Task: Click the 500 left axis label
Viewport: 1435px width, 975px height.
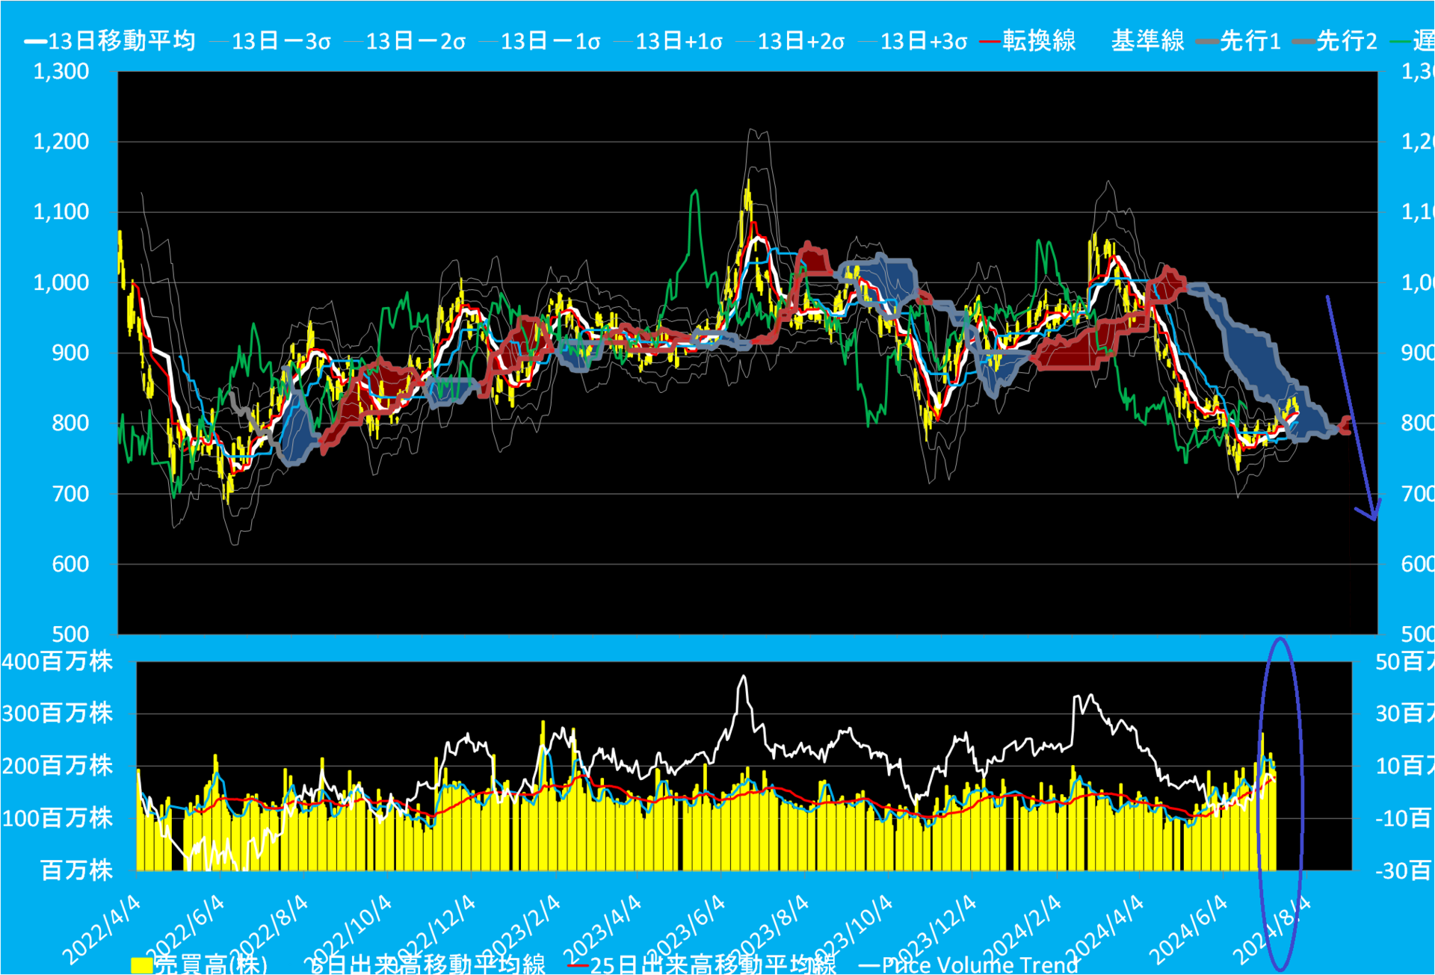Action: pyautogui.click(x=70, y=634)
